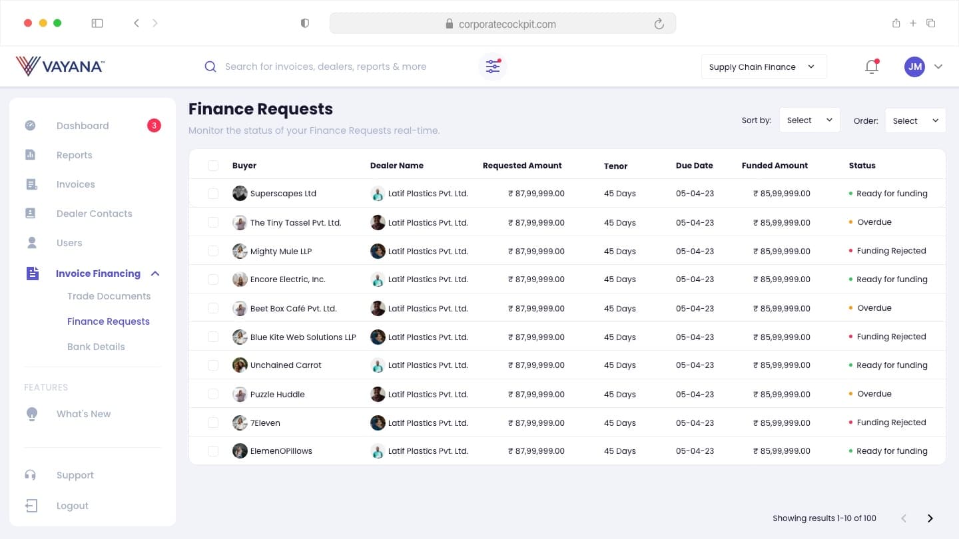This screenshot has width=959, height=539.
Task: Click the corporatecockpit.com address bar
Action: (x=503, y=24)
